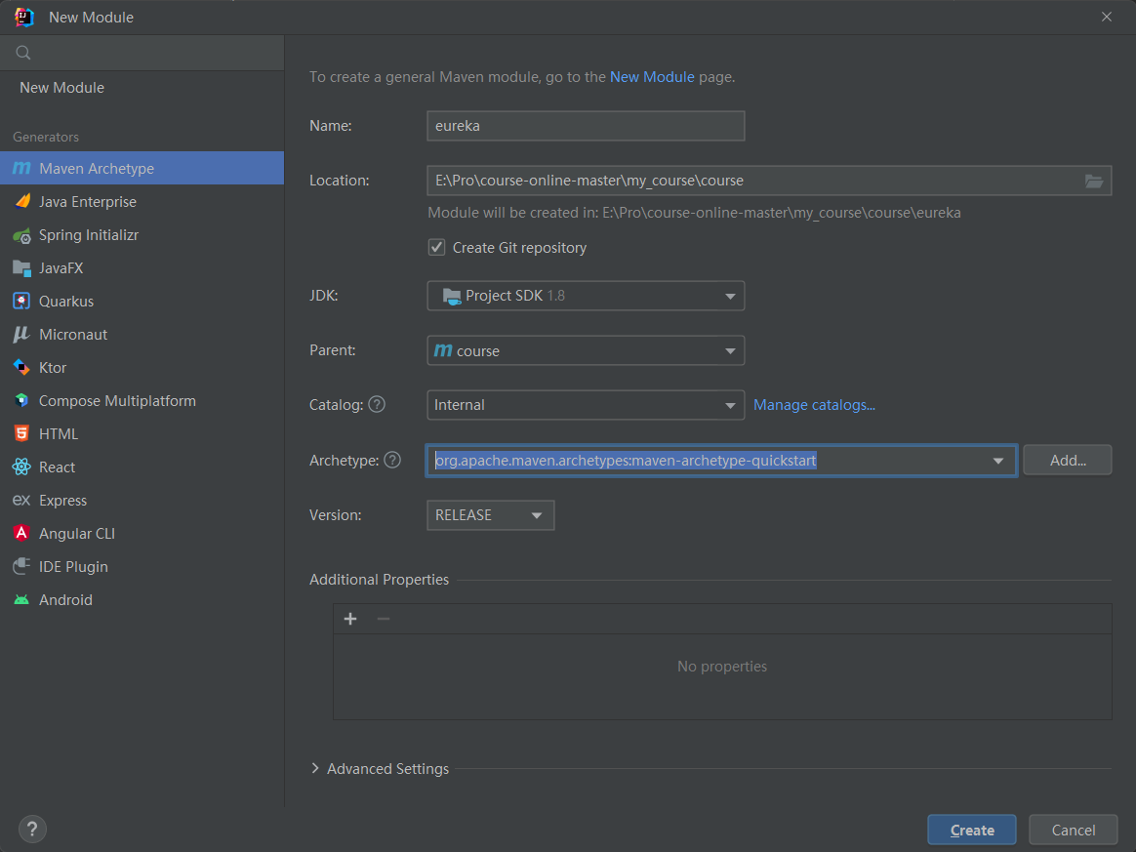Click the Create button
This screenshot has width=1136, height=852.
[x=971, y=830]
